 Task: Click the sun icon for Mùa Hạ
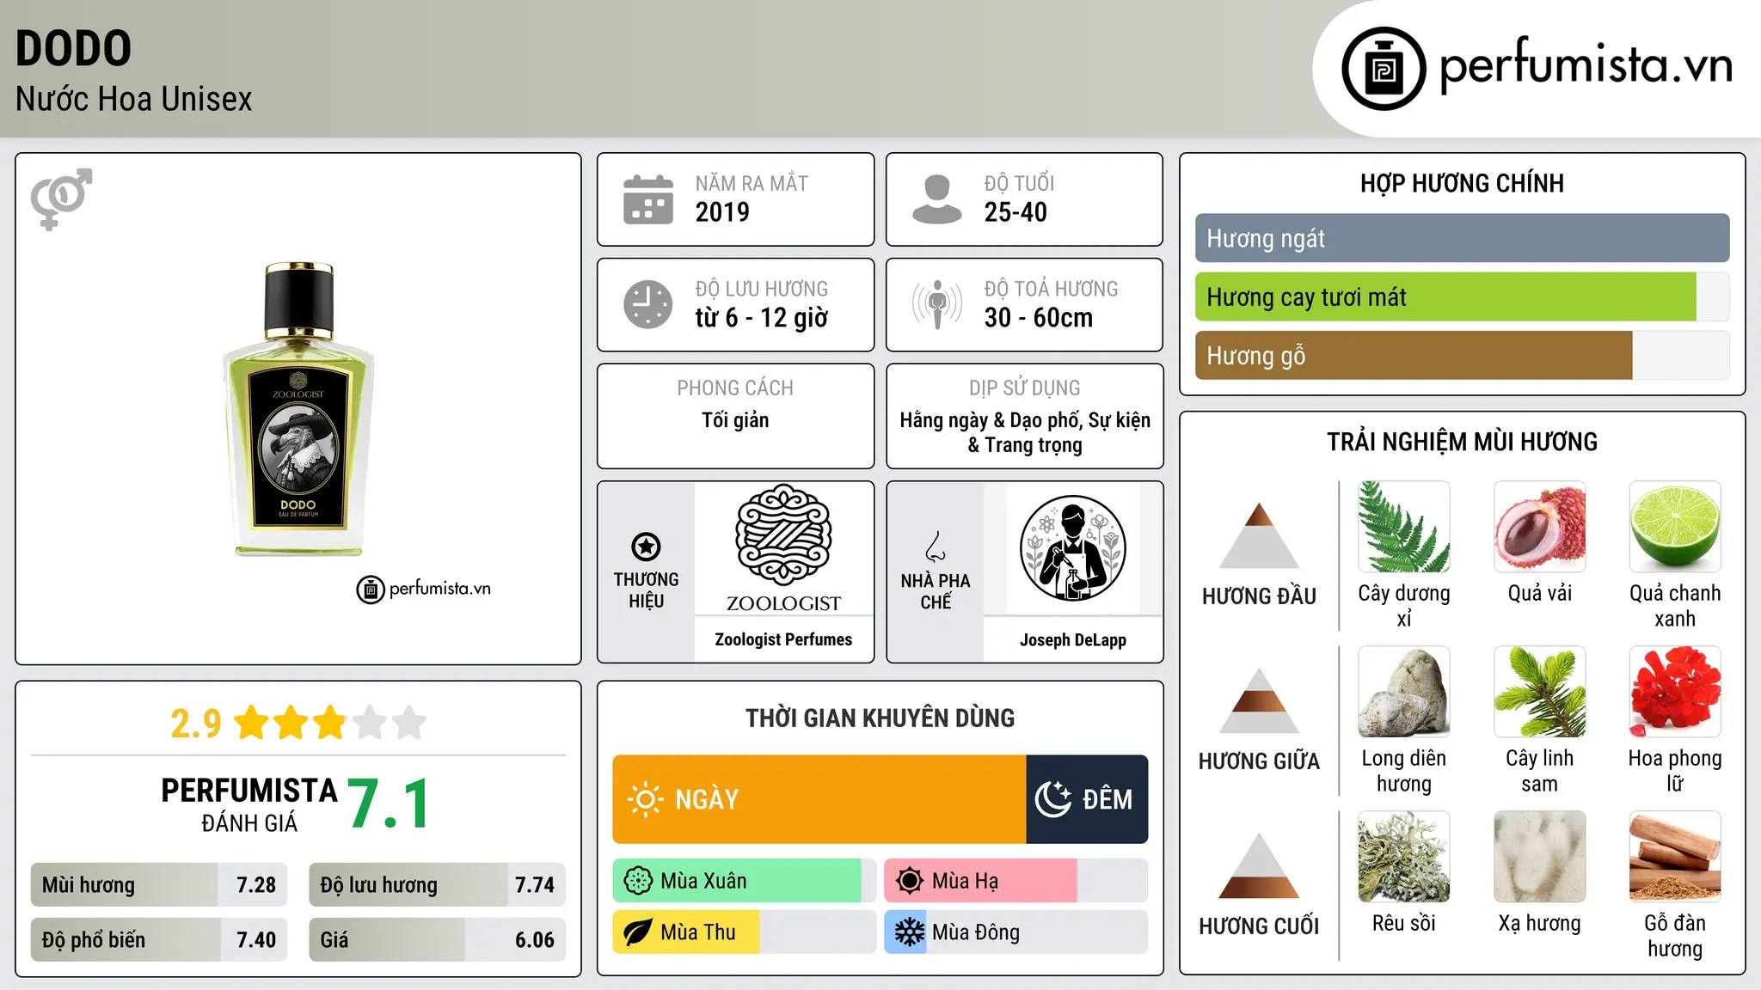pyautogui.click(x=909, y=881)
